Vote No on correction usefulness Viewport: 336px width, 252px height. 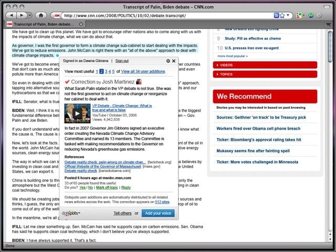(x=90, y=187)
